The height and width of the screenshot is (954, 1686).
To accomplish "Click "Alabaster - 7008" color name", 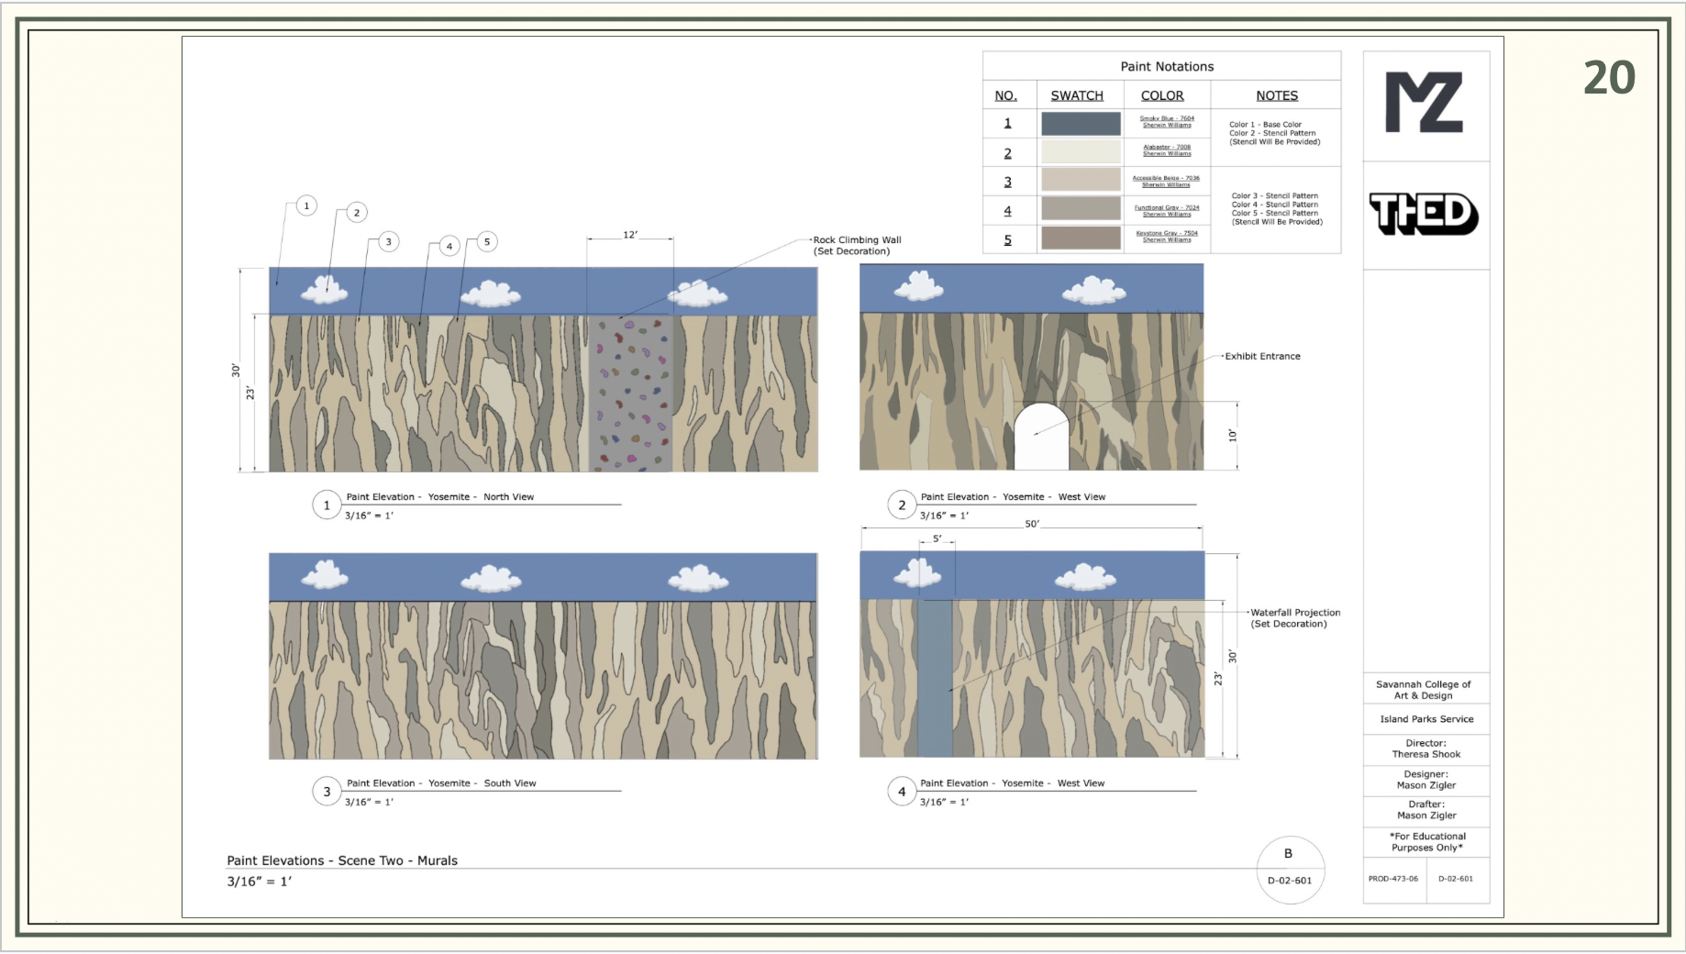I will [x=1167, y=147].
